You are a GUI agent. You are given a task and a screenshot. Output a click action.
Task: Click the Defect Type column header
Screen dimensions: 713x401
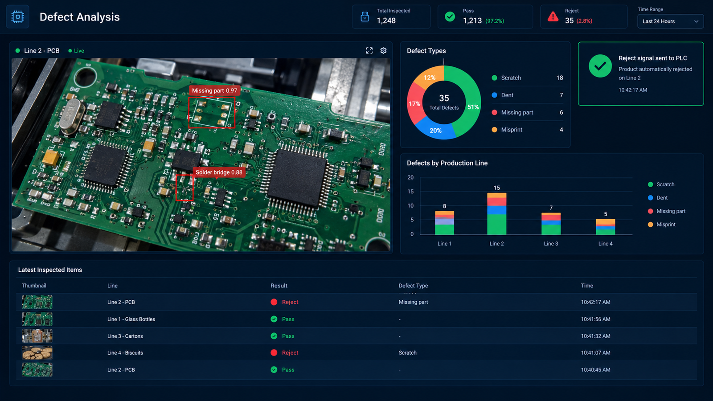(413, 286)
